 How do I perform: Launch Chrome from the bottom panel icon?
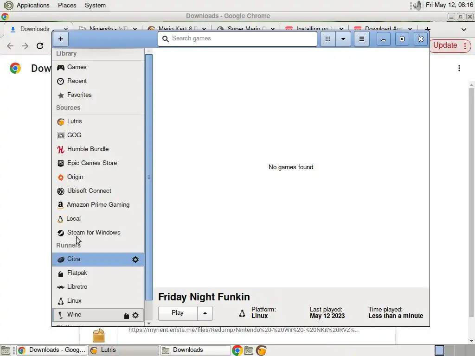coord(237,350)
